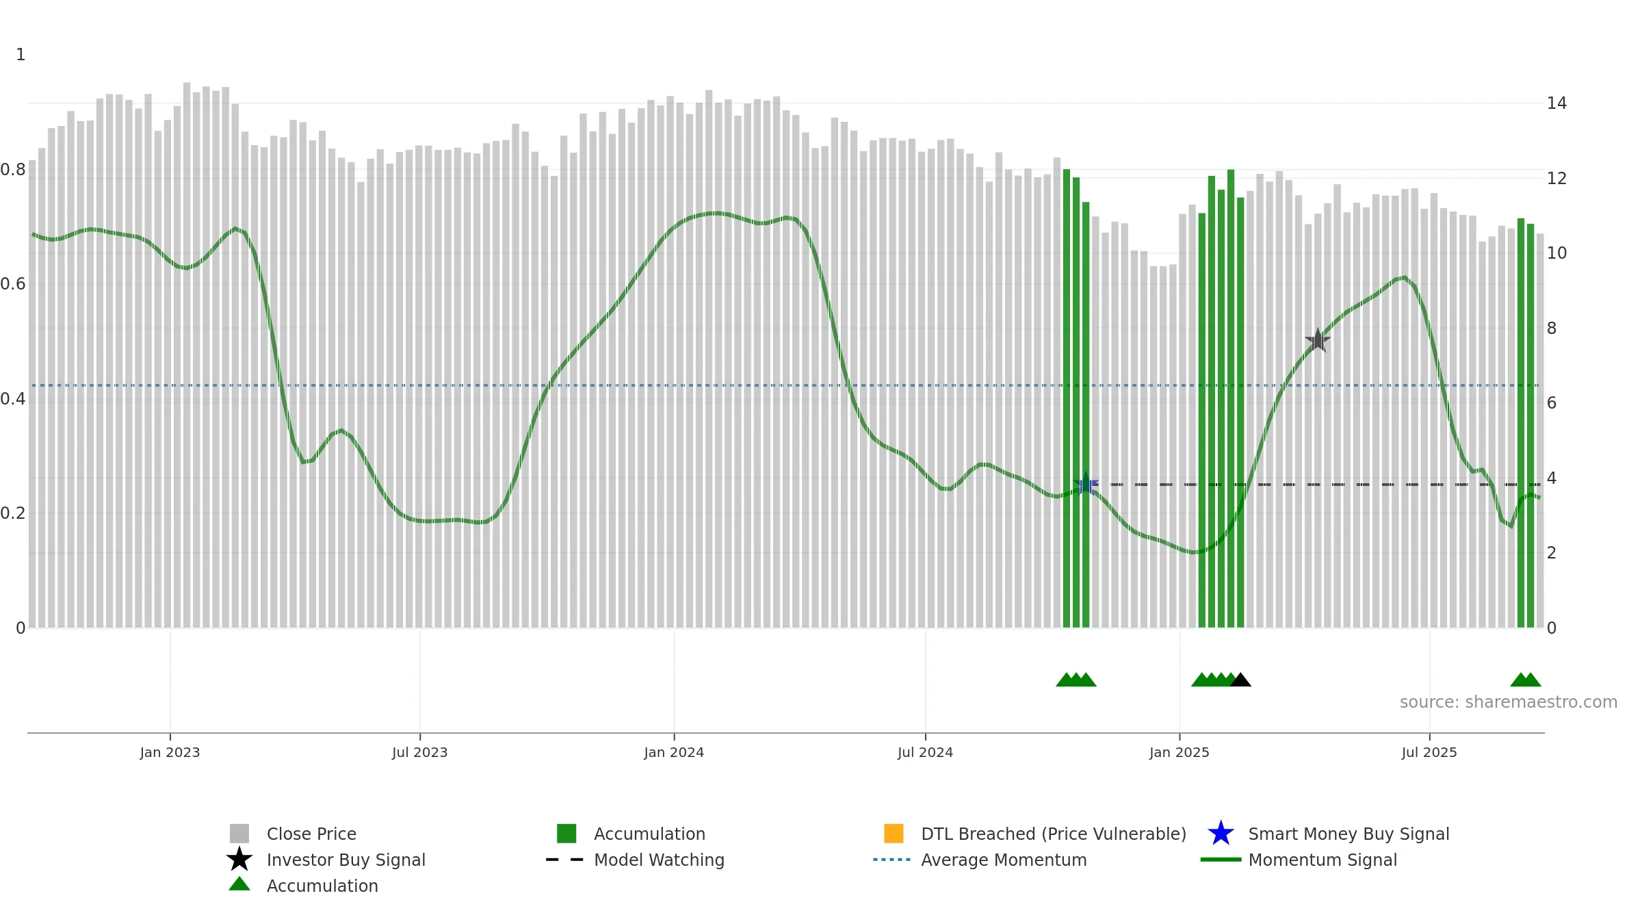Toggle the Model Watching legend label

659,860
